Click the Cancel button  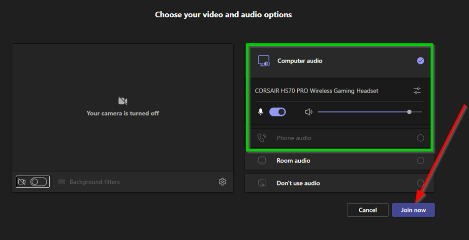point(368,210)
